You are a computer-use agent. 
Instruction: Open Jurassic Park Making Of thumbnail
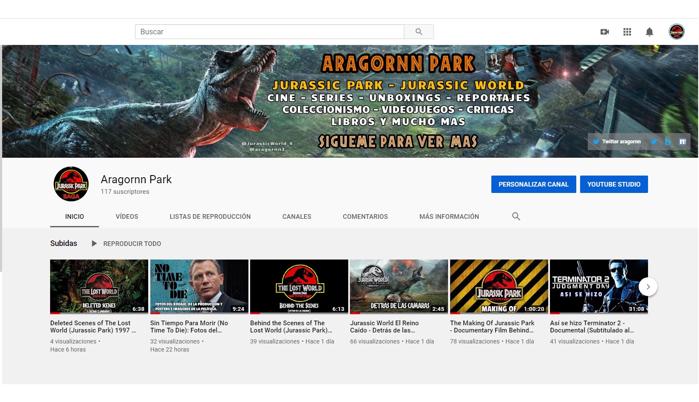tap(499, 287)
